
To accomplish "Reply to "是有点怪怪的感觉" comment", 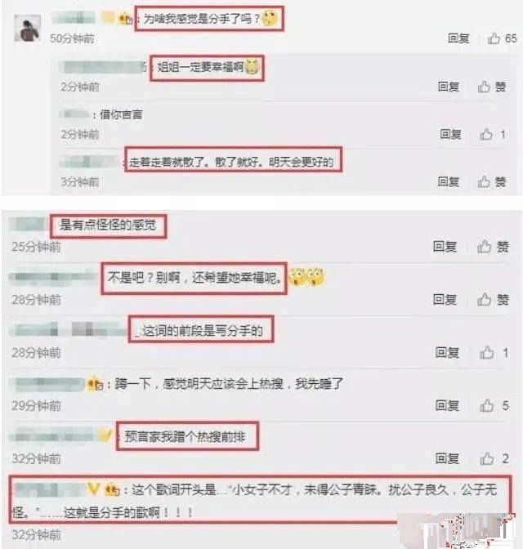I will tap(445, 247).
